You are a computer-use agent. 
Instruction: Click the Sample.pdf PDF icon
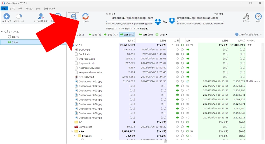tap(76, 127)
